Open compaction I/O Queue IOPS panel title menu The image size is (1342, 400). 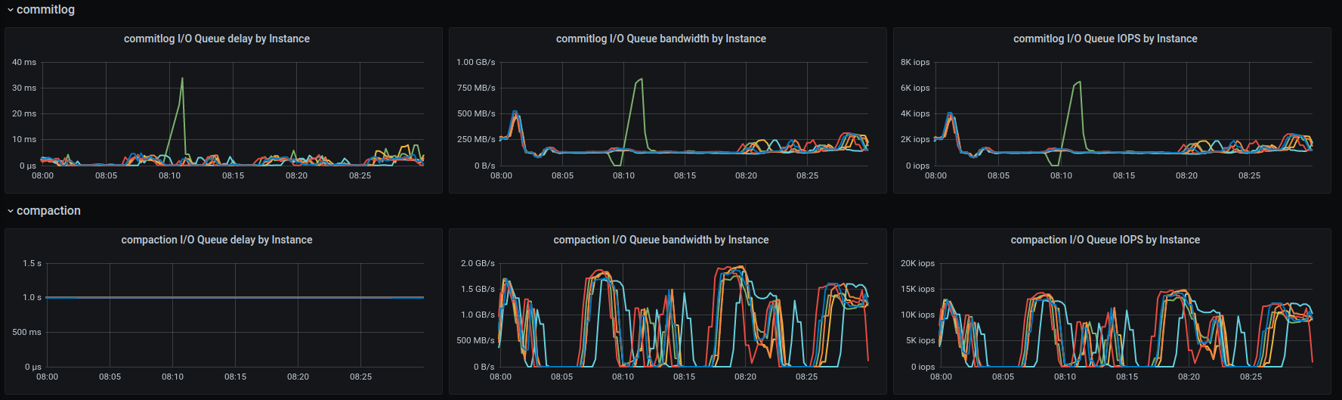(x=1105, y=240)
